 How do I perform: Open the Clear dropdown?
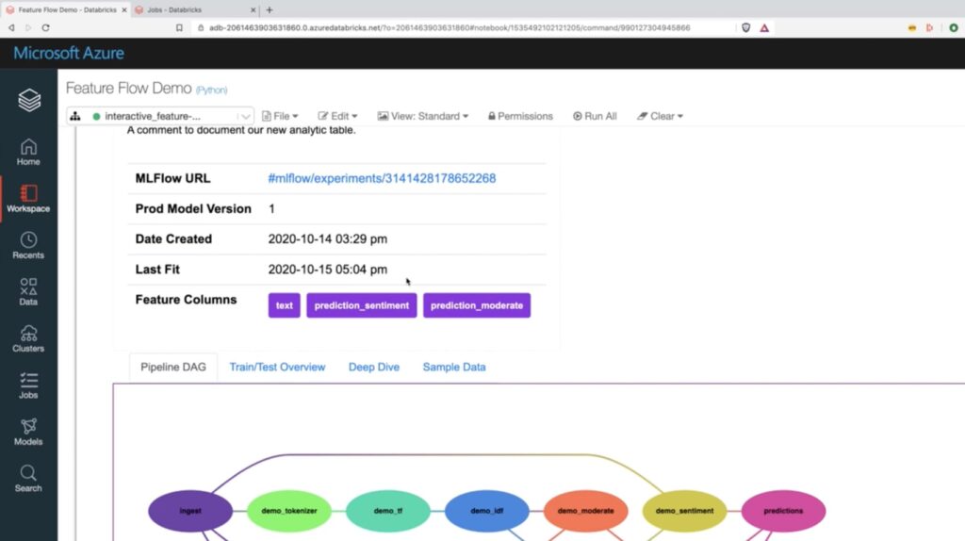point(660,116)
